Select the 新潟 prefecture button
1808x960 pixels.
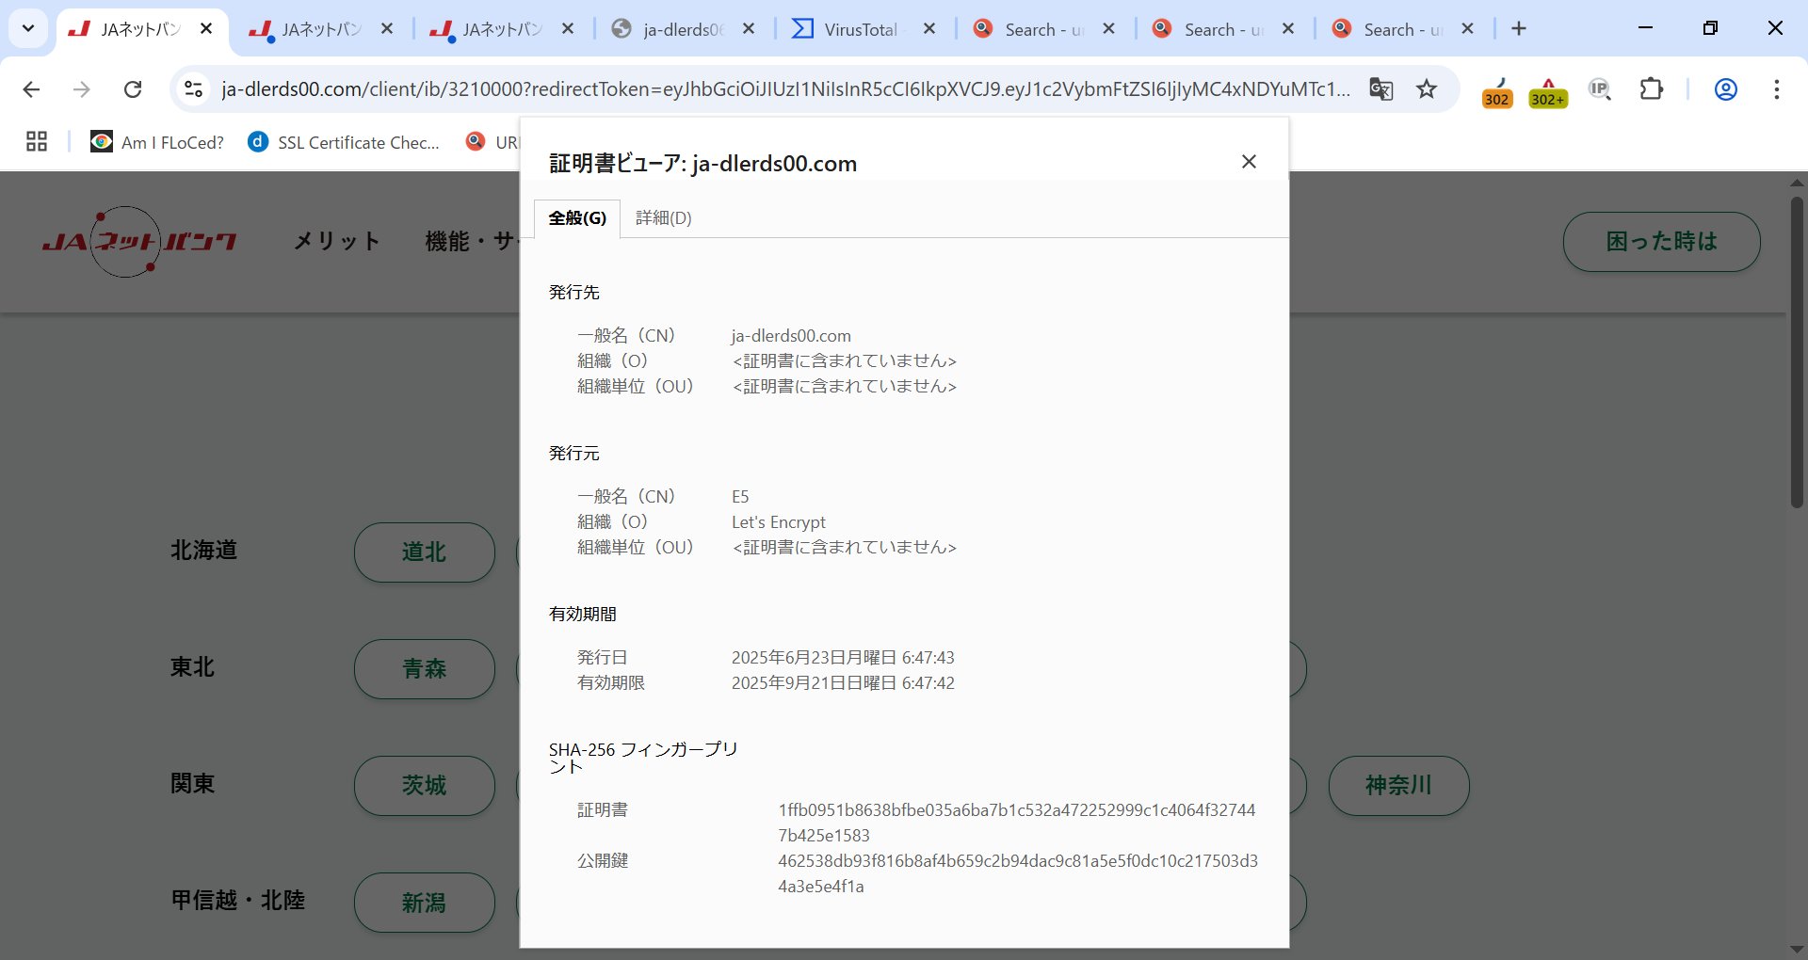(x=424, y=903)
